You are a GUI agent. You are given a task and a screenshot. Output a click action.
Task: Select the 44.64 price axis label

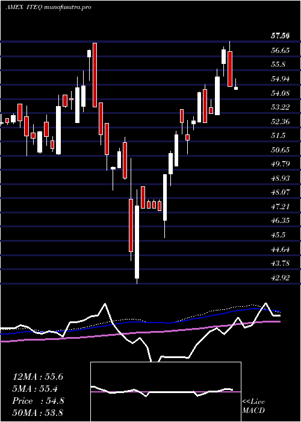(x=281, y=249)
